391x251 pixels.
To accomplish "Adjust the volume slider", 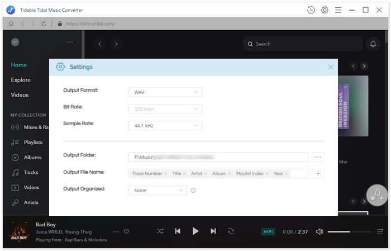I will pos(349,232).
